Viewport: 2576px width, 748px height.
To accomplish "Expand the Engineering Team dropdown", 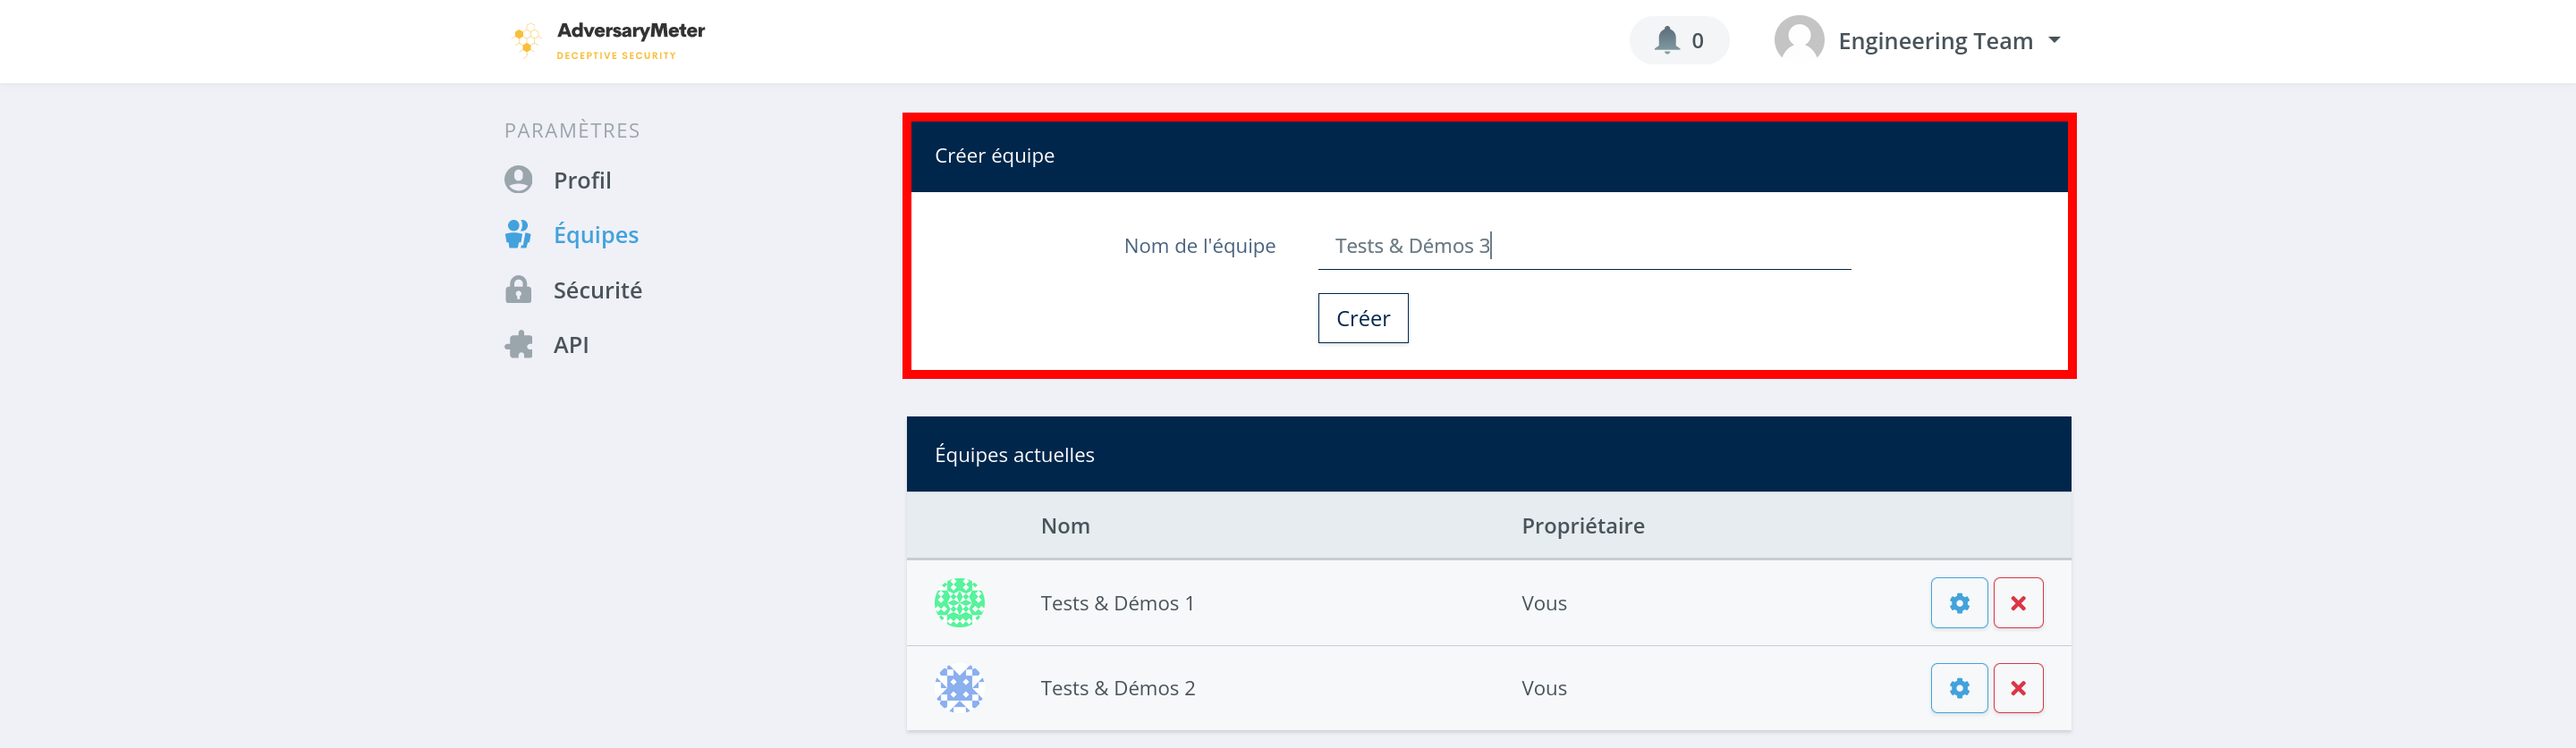I will (x=2053, y=40).
